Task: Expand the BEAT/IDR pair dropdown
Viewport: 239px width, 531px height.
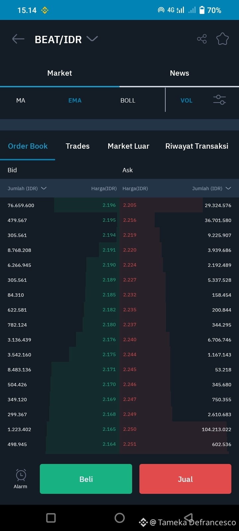Action: 92,39
